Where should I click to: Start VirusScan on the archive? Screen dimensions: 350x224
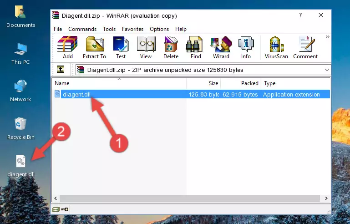[276, 47]
